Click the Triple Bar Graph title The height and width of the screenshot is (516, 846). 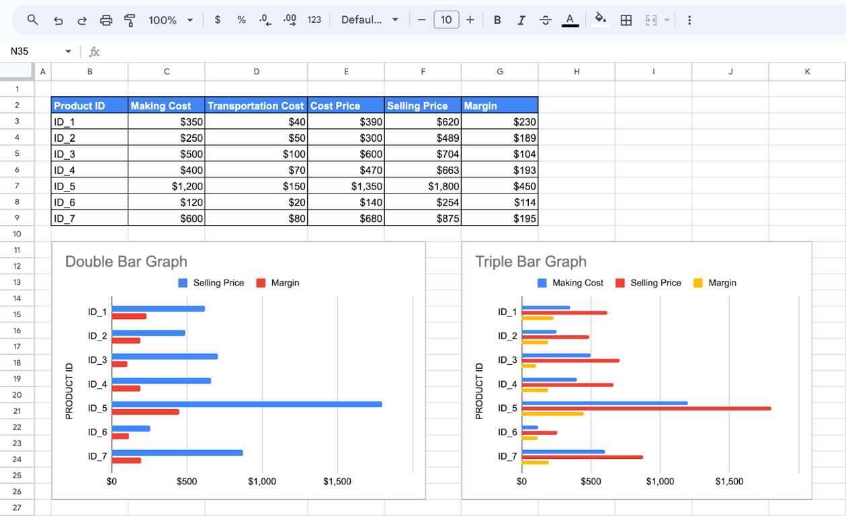(531, 261)
